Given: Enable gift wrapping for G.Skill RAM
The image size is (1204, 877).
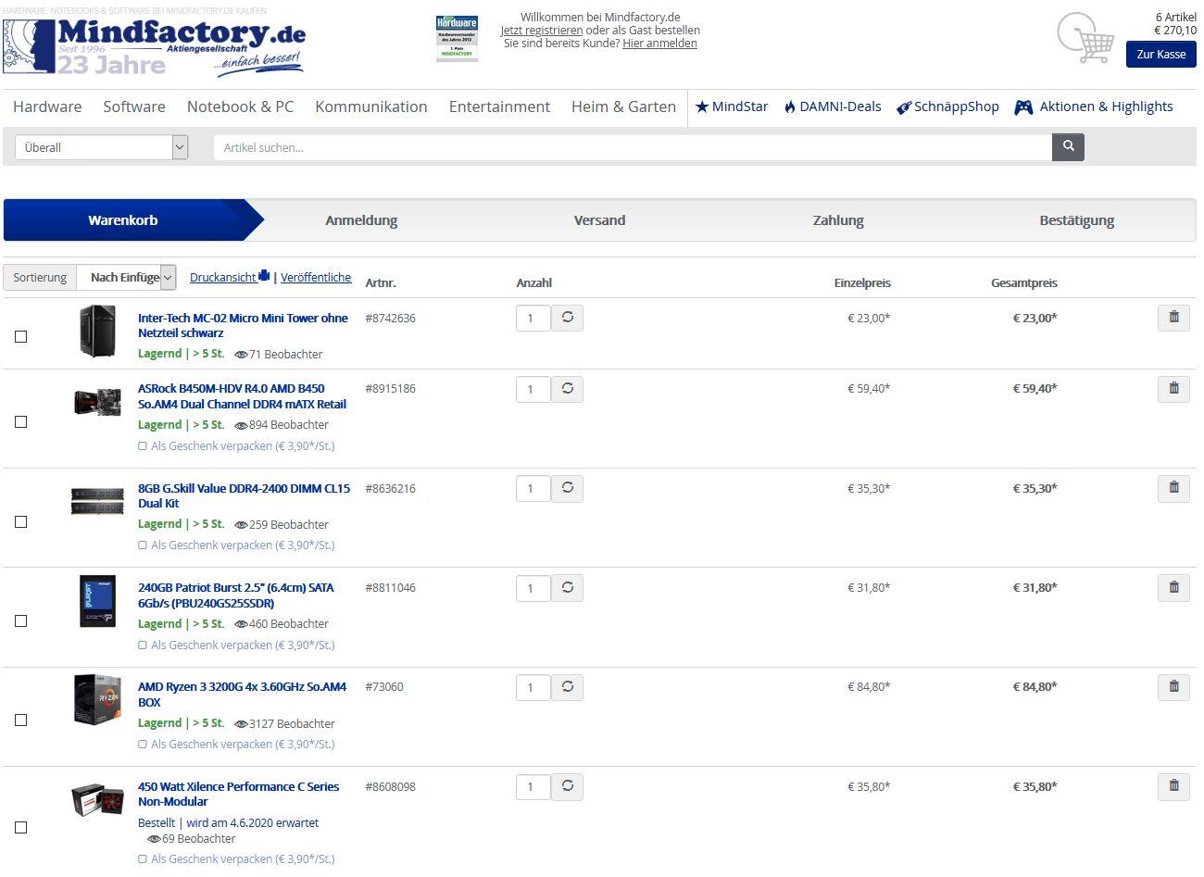Looking at the screenshot, I should 143,545.
